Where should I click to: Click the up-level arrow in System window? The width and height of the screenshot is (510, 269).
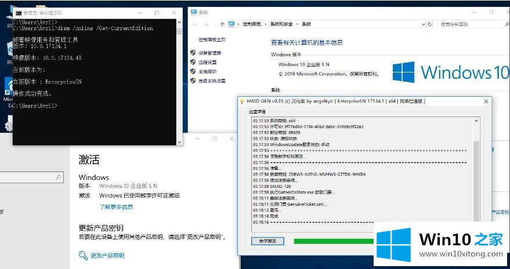point(222,24)
